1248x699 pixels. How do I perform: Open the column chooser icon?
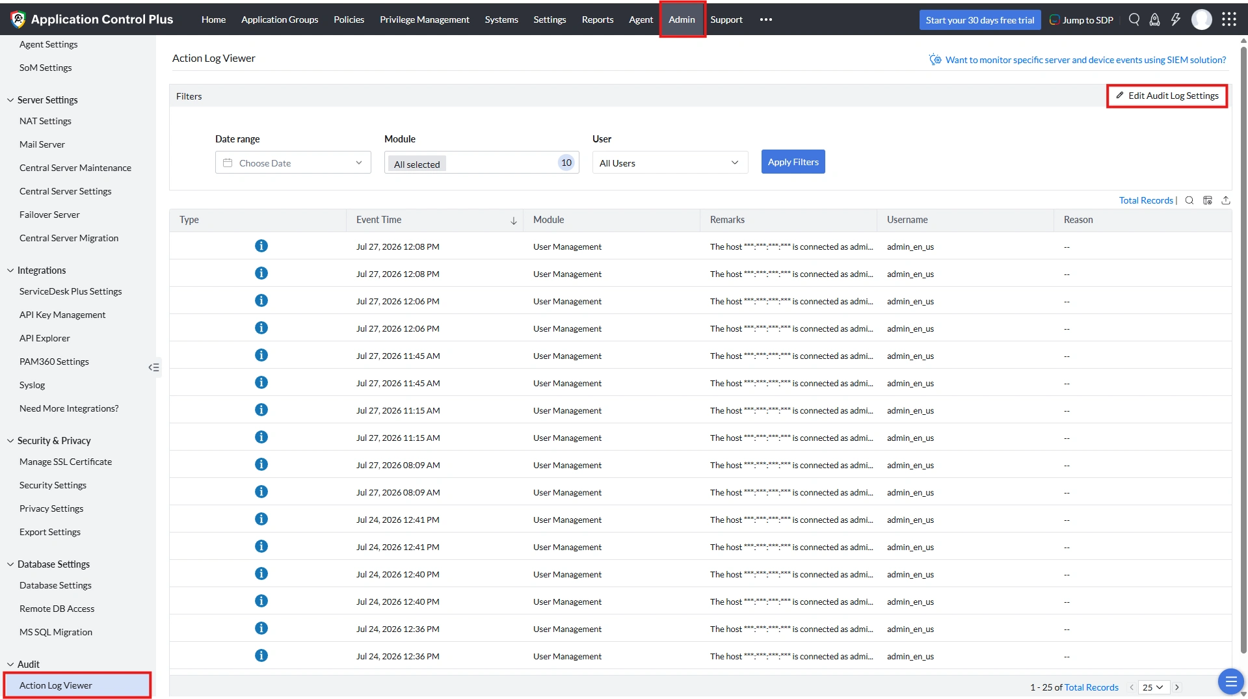(x=1208, y=200)
